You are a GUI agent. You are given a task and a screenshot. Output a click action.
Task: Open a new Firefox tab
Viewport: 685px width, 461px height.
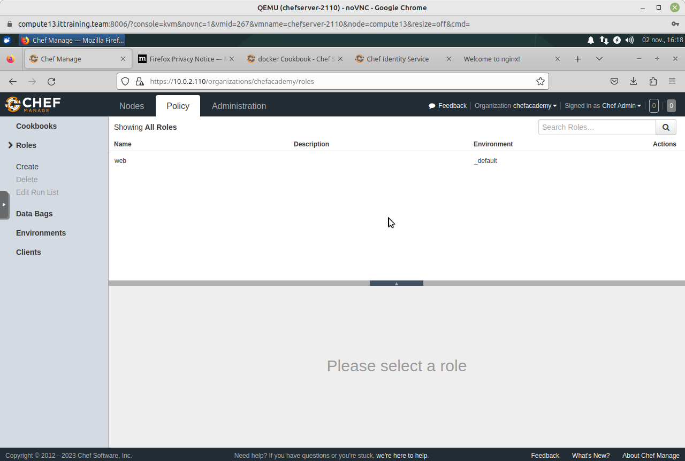click(577, 59)
